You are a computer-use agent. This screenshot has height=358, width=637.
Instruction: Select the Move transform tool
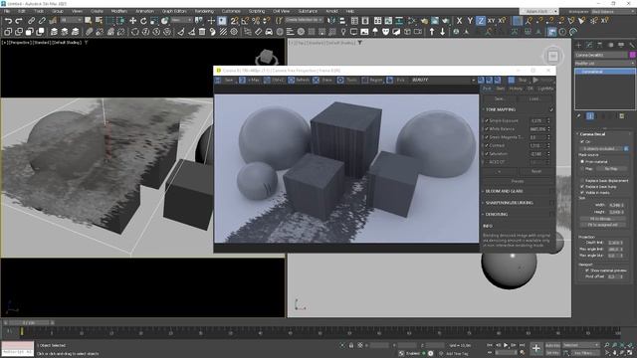pyautogui.click(x=132, y=21)
